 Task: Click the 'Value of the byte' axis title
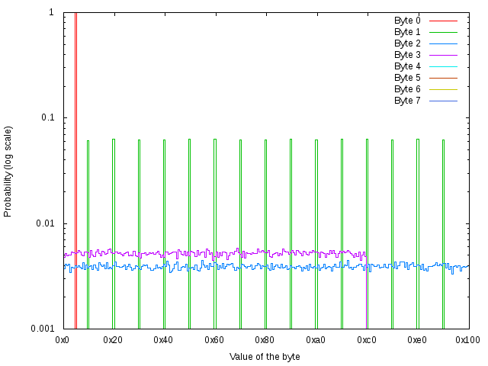(x=265, y=357)
